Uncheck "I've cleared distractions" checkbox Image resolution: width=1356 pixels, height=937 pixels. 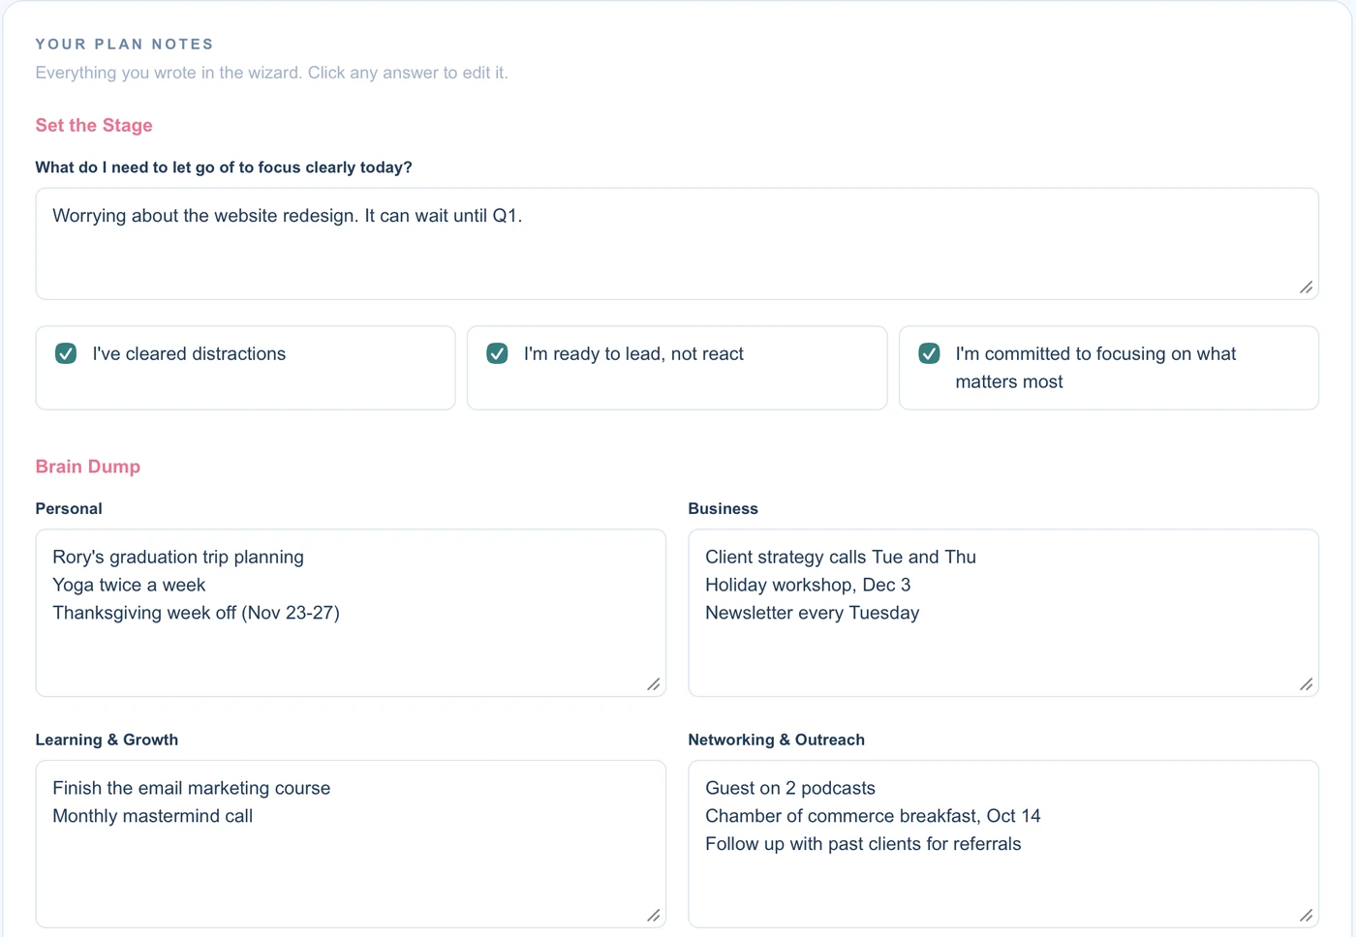(66, 353)
